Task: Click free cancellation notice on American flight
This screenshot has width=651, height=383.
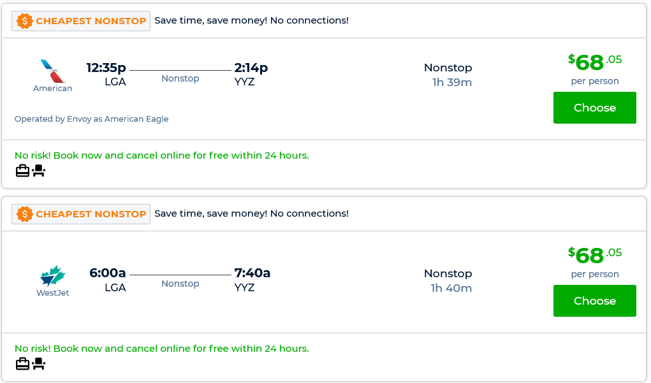Action: (x=161, y=155)
